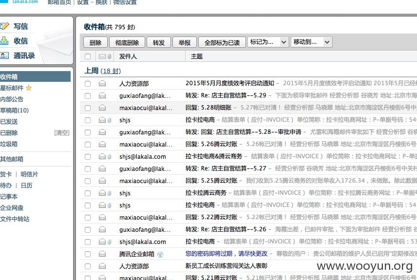This screenshot has height=280, width=417.
Task: Click the receive mail (收信) download icon
Action: tap(4, 41)
